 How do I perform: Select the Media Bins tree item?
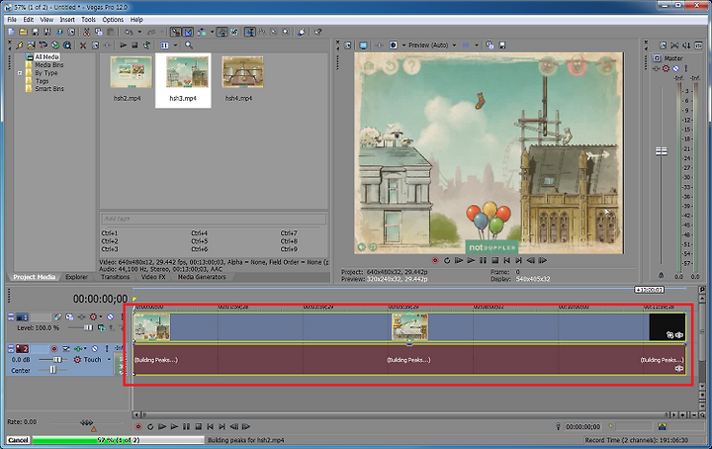point(49,65)
